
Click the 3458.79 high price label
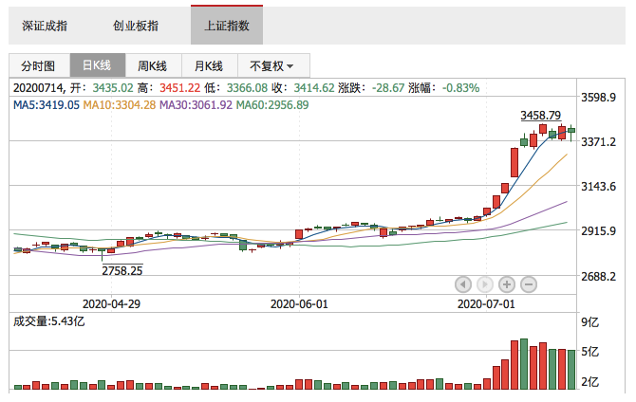[541, 116]
